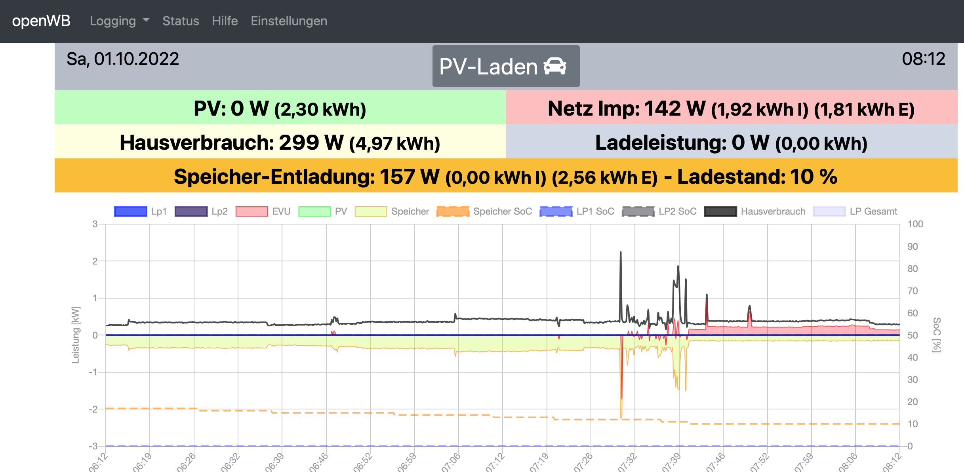Click the Netz Imp red status panel
The image size is (964, 472).
pyautogui.click(x=732, y=108)
